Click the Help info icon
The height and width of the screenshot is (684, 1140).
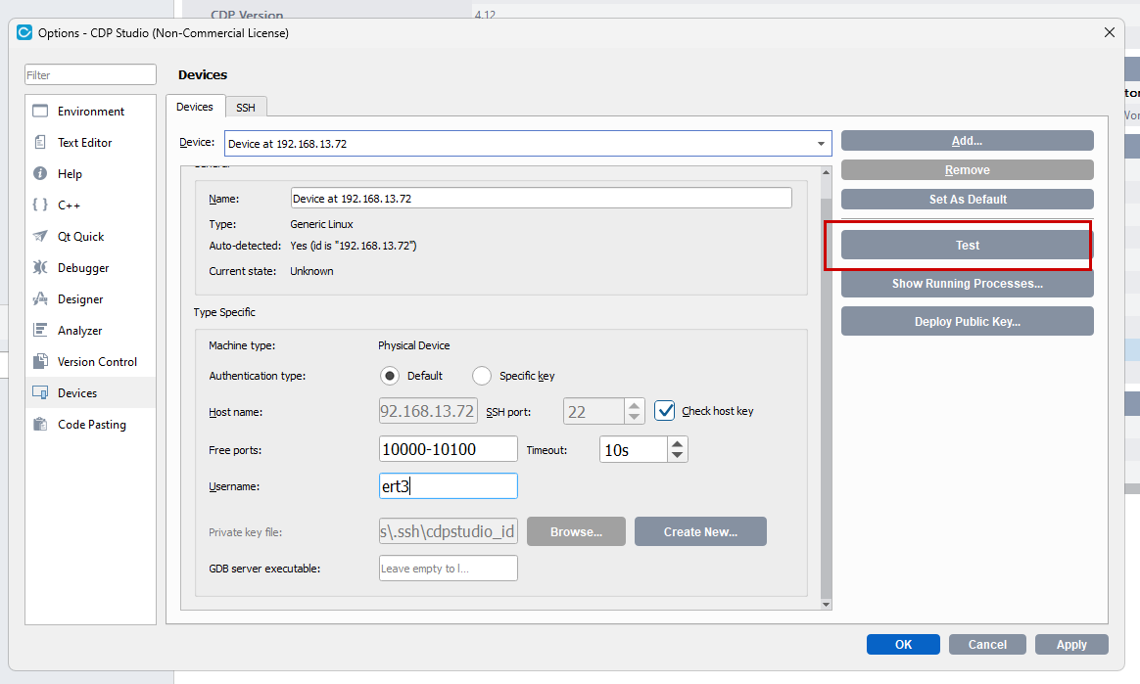(x=40, y=173)
